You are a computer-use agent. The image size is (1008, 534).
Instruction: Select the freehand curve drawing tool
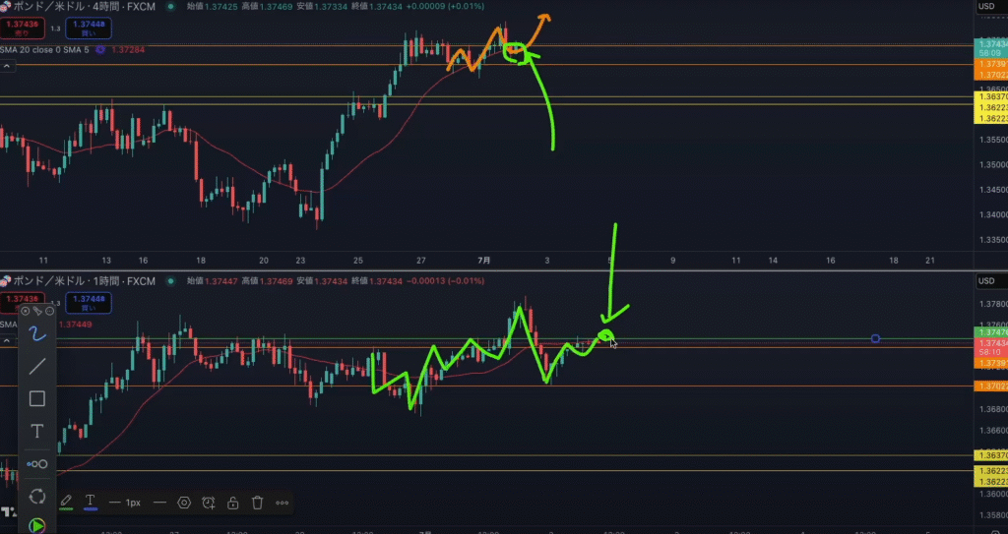pyautogui.click(x=37, y=332)
